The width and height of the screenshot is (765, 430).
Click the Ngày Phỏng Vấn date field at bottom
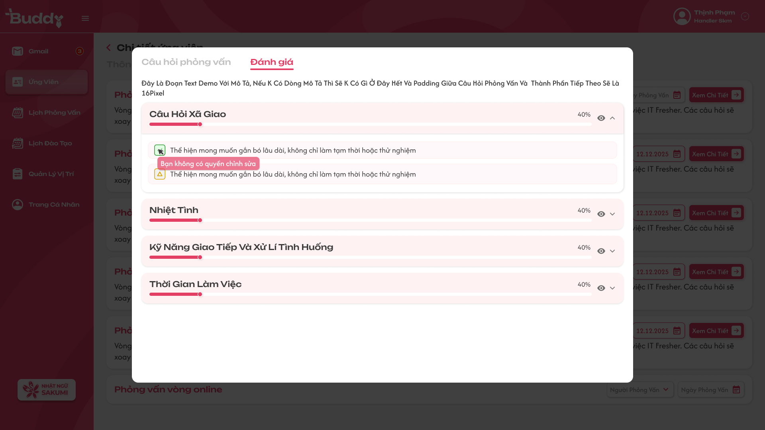coord(710,390)
